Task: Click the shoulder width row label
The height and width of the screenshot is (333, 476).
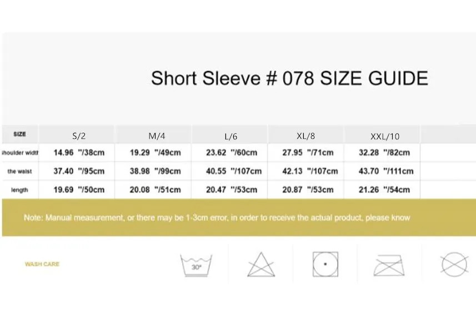Action: 19,153
